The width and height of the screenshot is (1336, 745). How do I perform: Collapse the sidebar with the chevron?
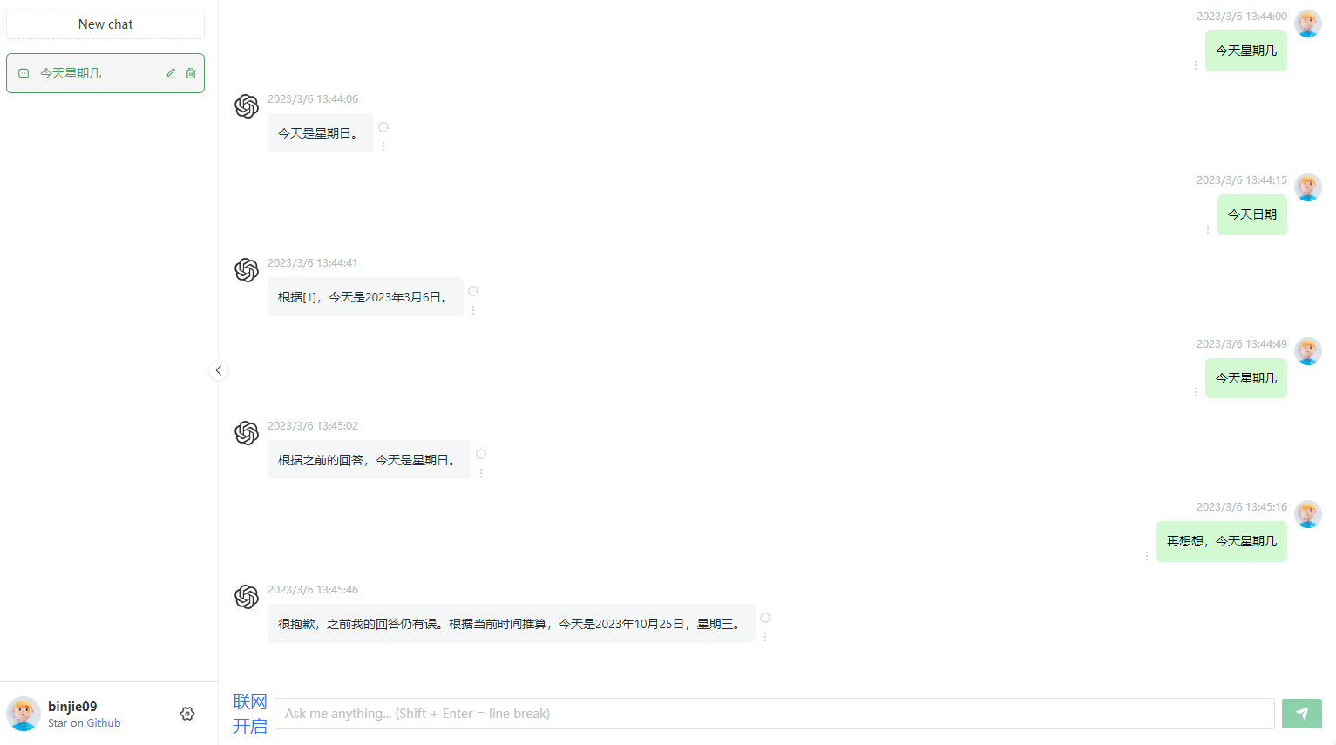tap(219, 370)
